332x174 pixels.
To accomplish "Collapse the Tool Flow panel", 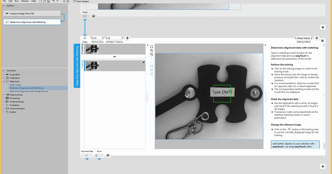I will 3,6.
